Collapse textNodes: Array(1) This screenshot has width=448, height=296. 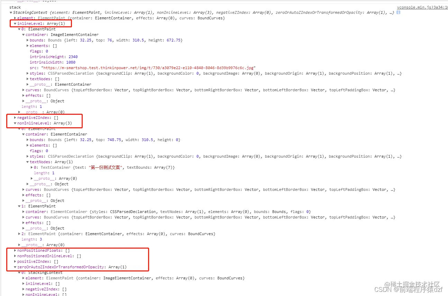coord(27,162)
